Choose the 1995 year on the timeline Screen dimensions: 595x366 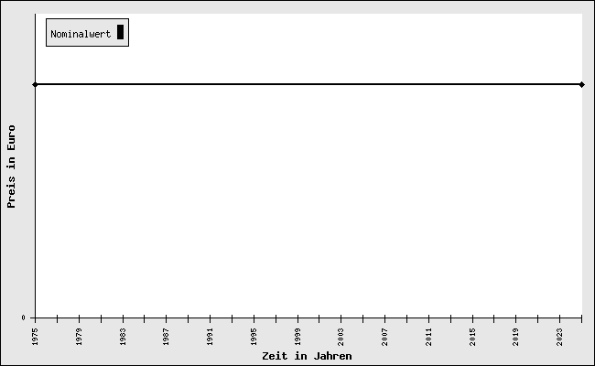pyautogui.click(x=254, y=336)
